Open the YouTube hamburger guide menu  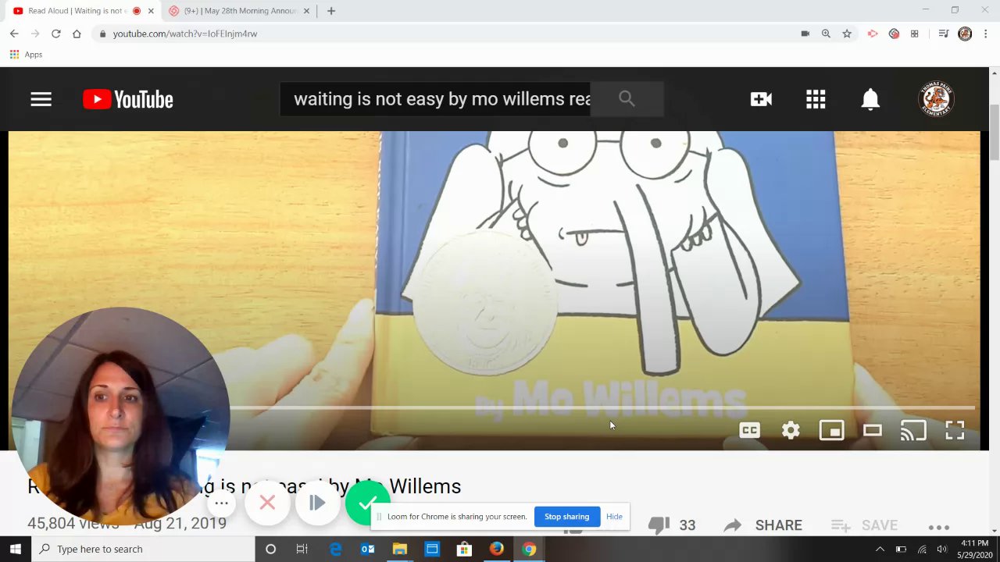(41, 99)
